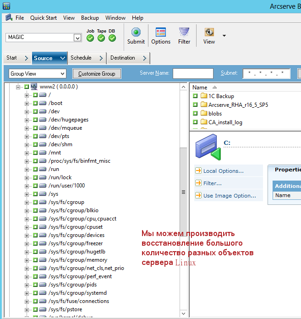Switch to the Destination tab
Image resolution: width=301 pixels, height=319 pixels.
pyautogui.click(x=128, y=58)
